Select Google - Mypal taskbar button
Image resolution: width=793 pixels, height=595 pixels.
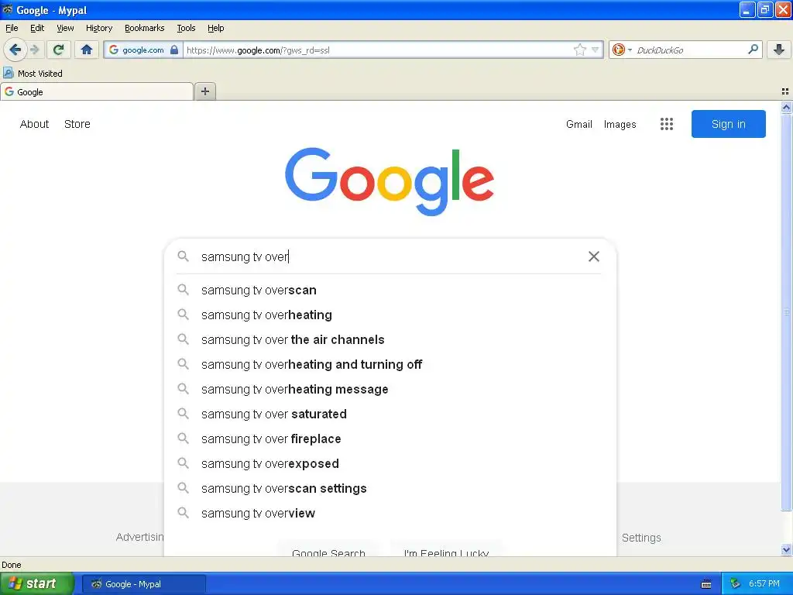143,584
